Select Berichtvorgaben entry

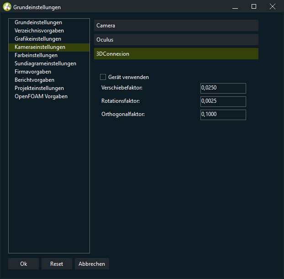click(x=49, y=80)
